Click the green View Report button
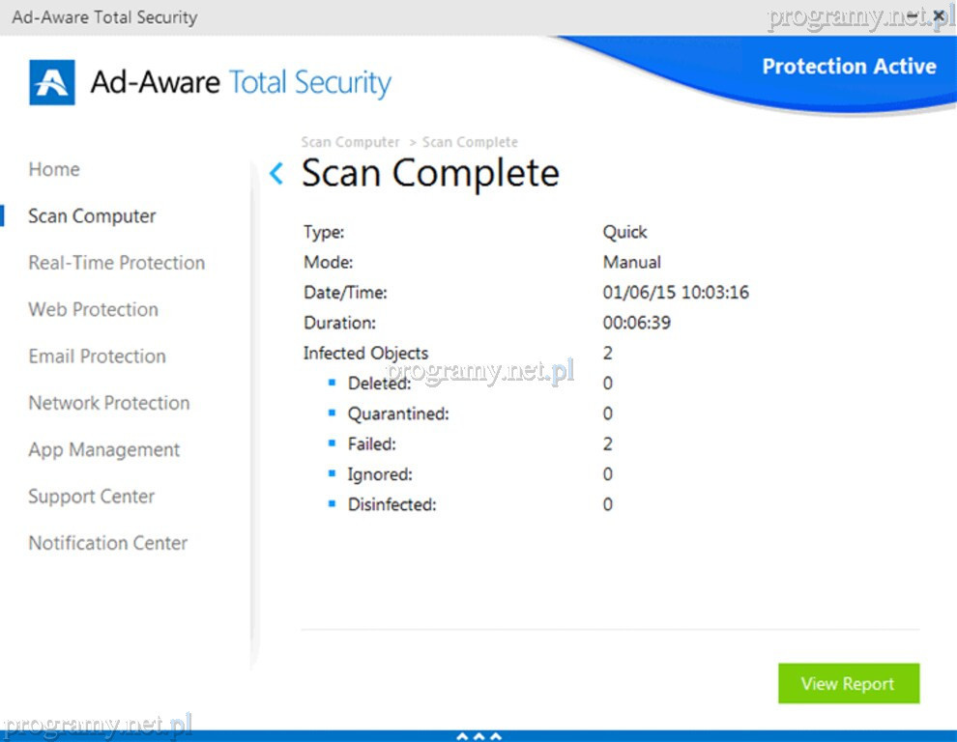 tap(848, 684)
